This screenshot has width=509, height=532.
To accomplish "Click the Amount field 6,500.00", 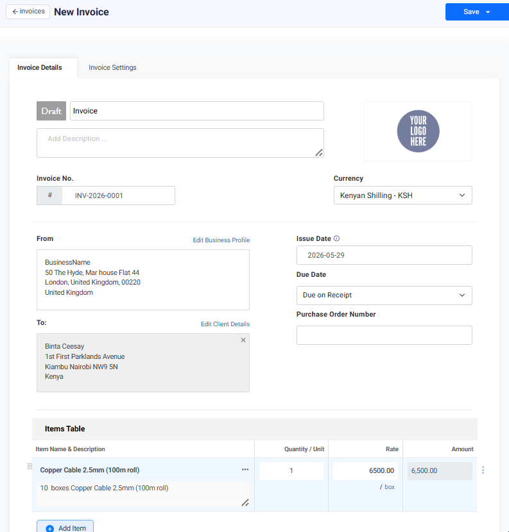I will pos(440,470).
